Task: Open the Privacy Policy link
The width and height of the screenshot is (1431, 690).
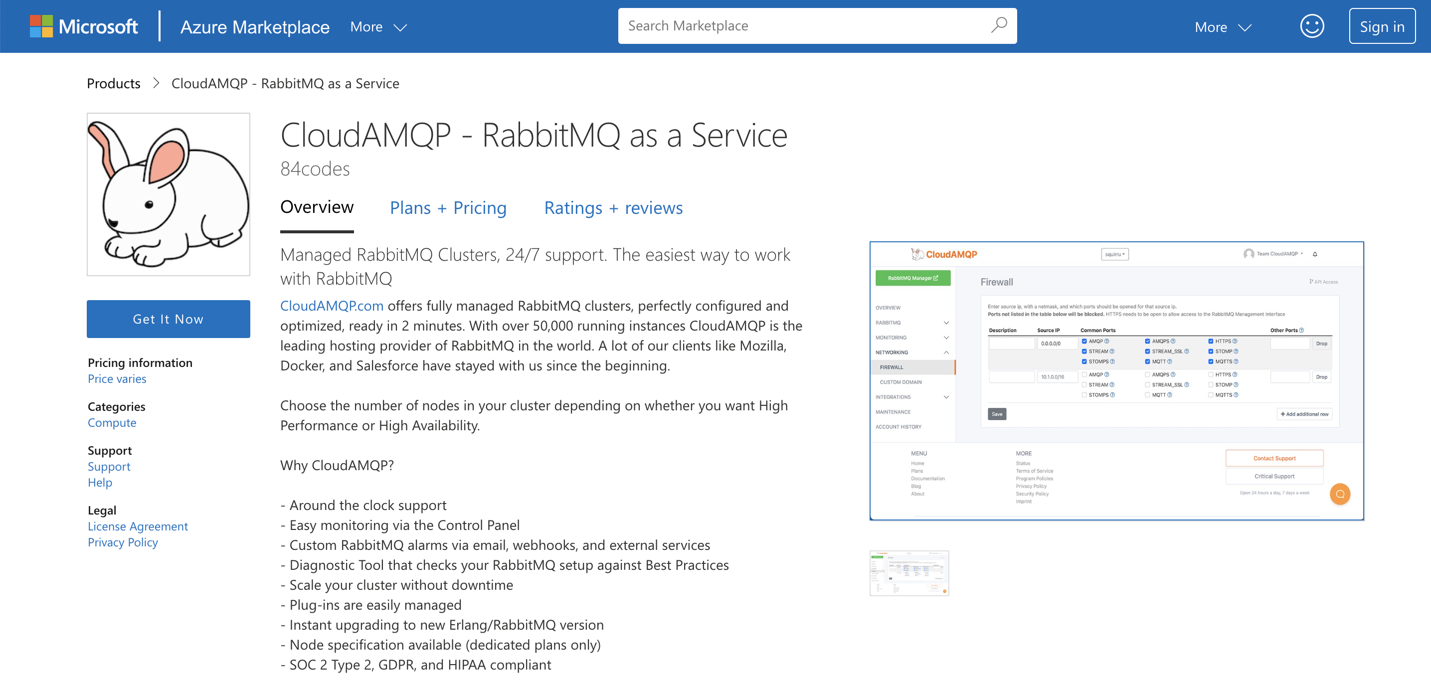Action: 123,543
